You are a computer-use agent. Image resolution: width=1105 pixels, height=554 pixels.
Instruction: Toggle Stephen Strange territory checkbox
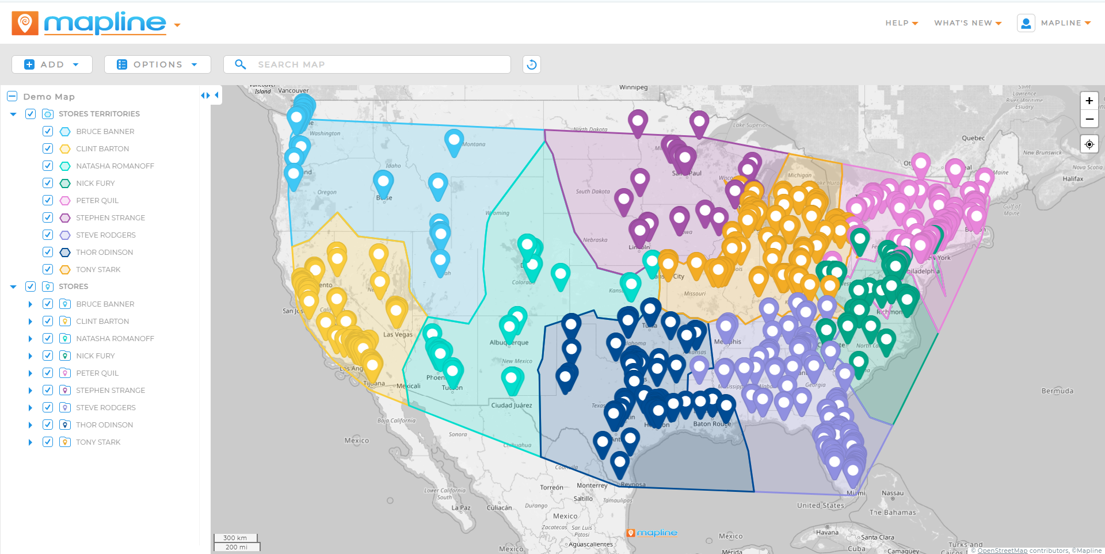pyautogui.click(x=48, y=217)
